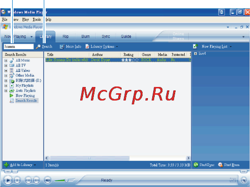Viewport: 250px width, 187px height.
Task: Expand the All Music tree node
Action: (x=6, y=61)
